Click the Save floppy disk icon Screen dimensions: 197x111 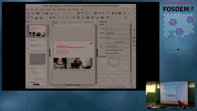(38, 13)
